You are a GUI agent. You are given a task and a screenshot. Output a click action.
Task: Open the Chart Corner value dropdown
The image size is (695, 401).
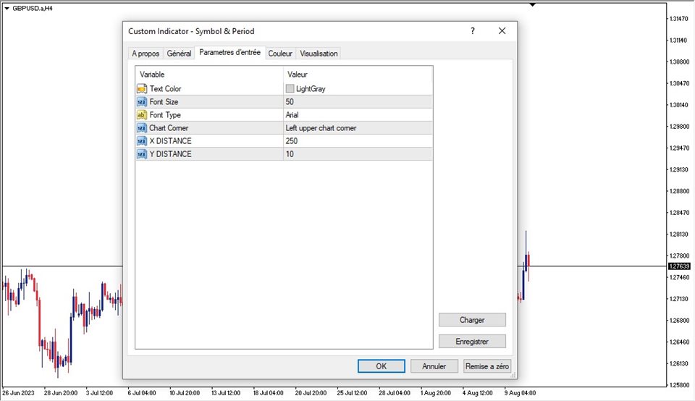click(358, 128)
